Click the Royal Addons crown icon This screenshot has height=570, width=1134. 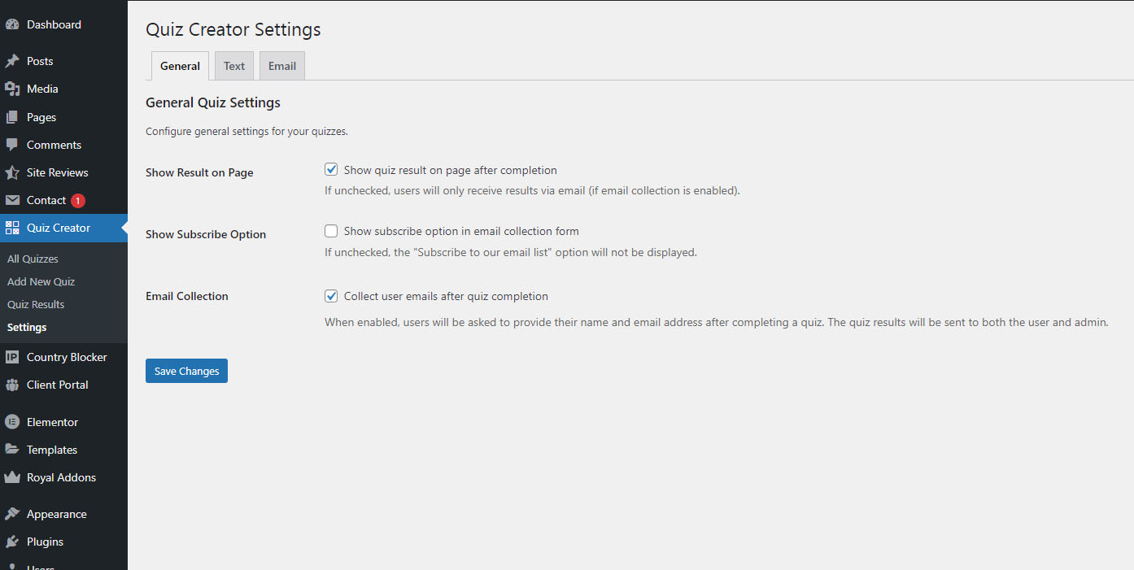tap(12, 477)
